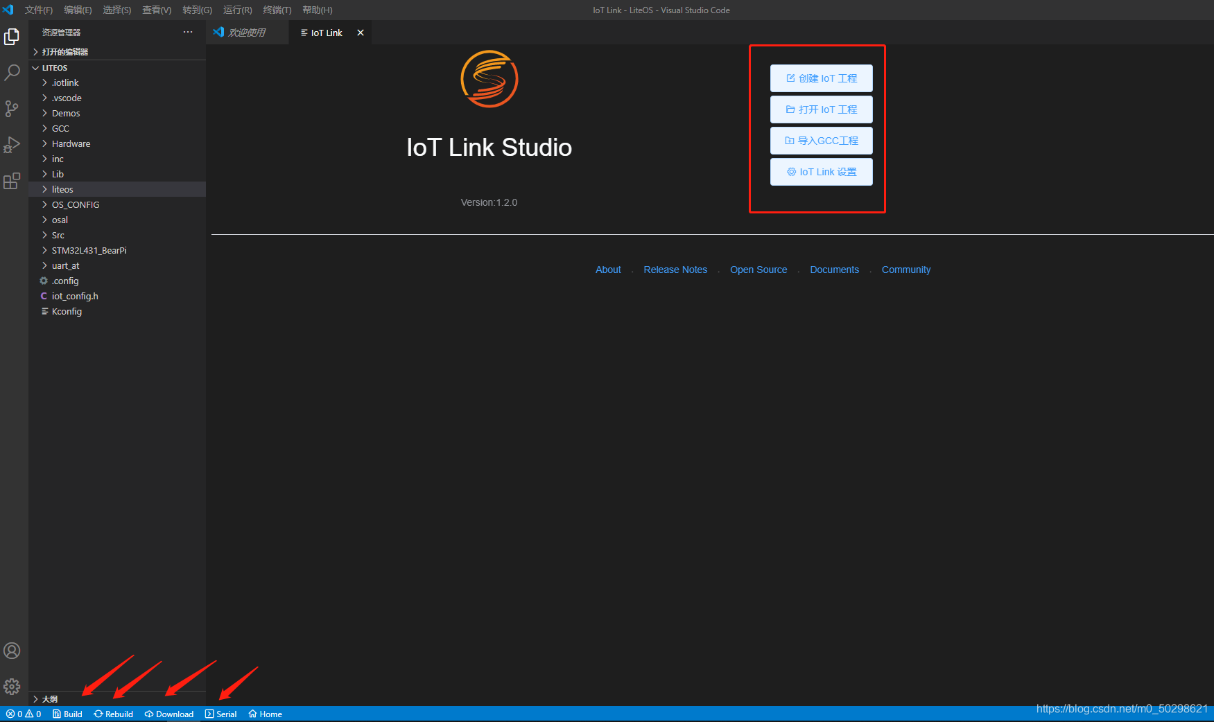
Task: Expand the osal folder
Action: [x=117, y=220]
